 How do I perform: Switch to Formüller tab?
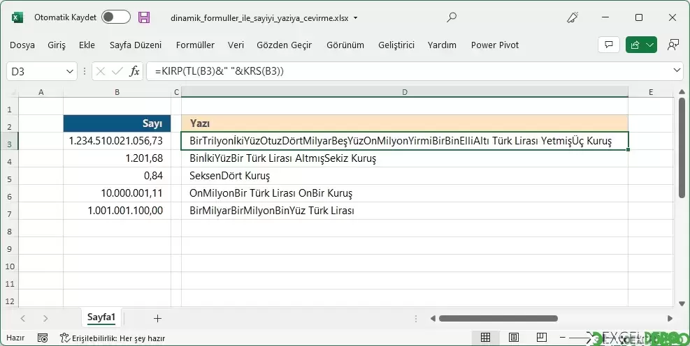tap(195, 45)
